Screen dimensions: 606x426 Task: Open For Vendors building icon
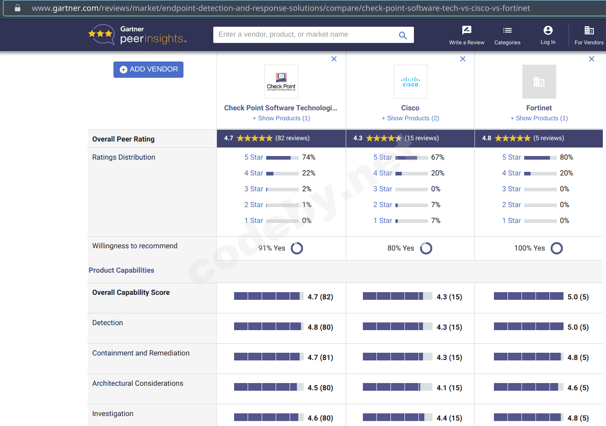(589, 30)
